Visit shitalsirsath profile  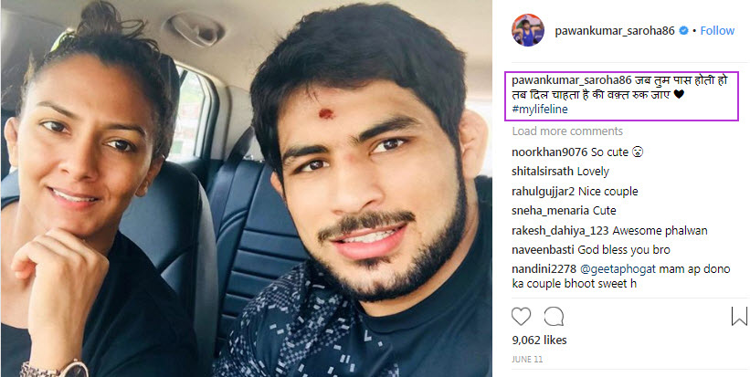pos(543,171)
